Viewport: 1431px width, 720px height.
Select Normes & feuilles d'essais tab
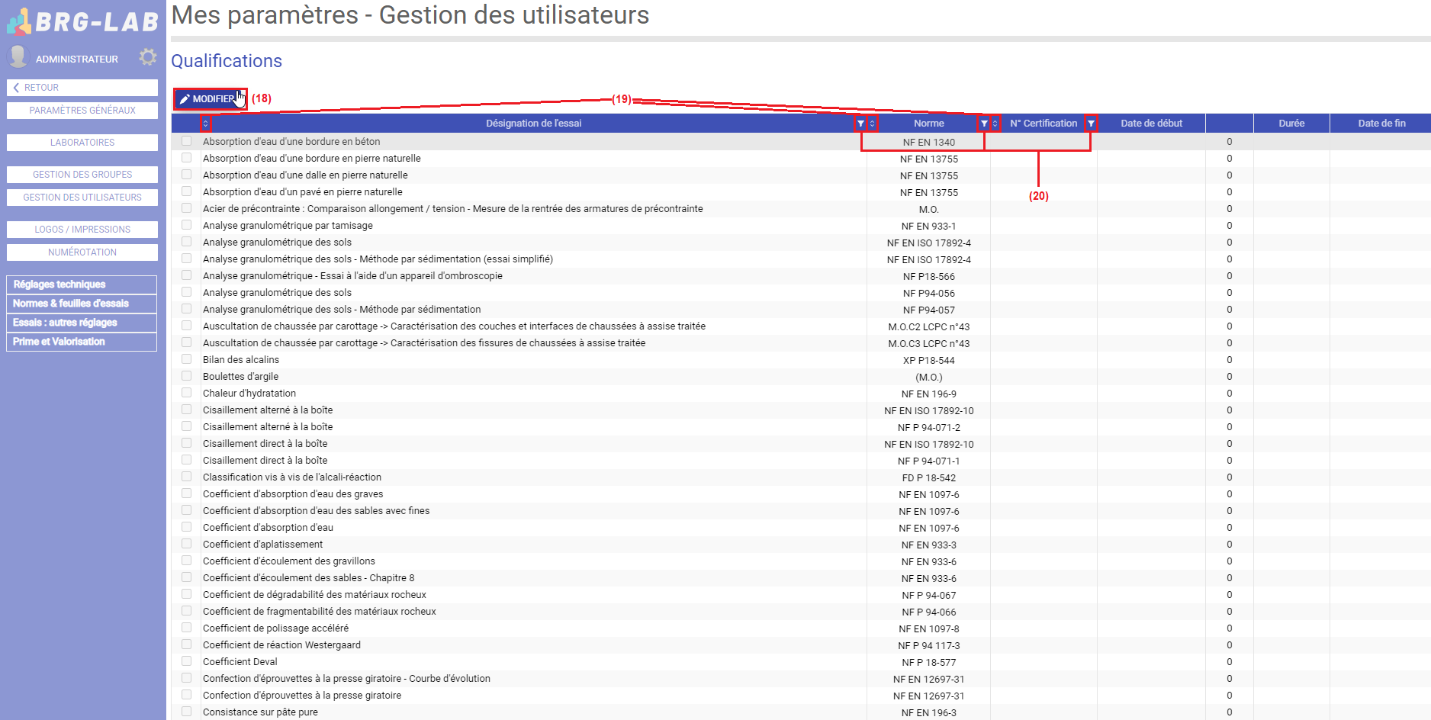(82, 304)
